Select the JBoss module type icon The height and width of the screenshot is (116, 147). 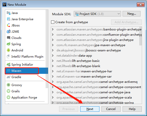8,25
